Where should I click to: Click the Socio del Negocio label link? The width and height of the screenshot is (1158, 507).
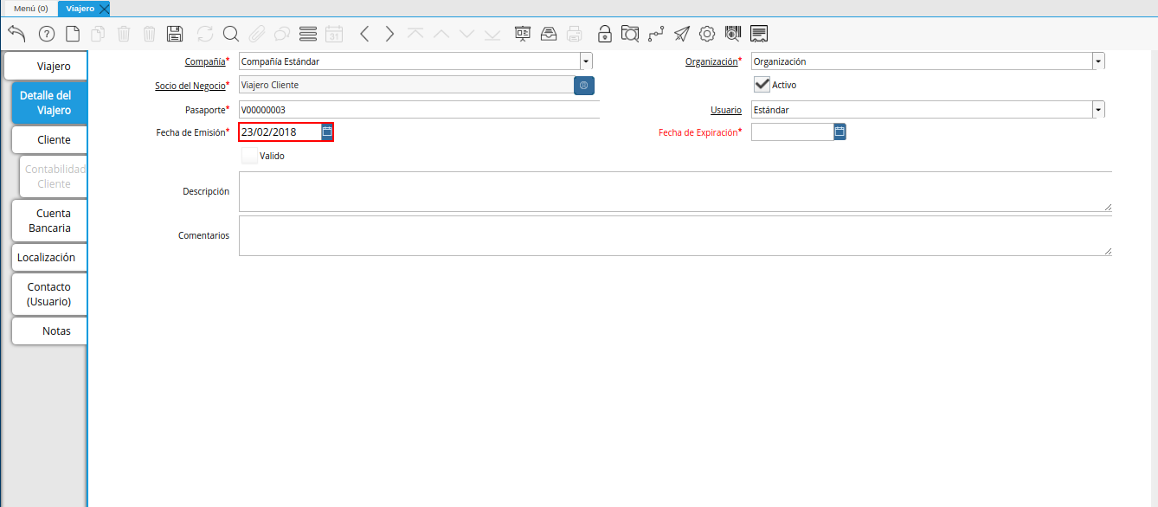(x=190, y=86)
